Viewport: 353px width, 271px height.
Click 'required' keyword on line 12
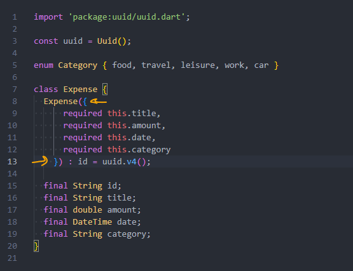coord(83,150)
